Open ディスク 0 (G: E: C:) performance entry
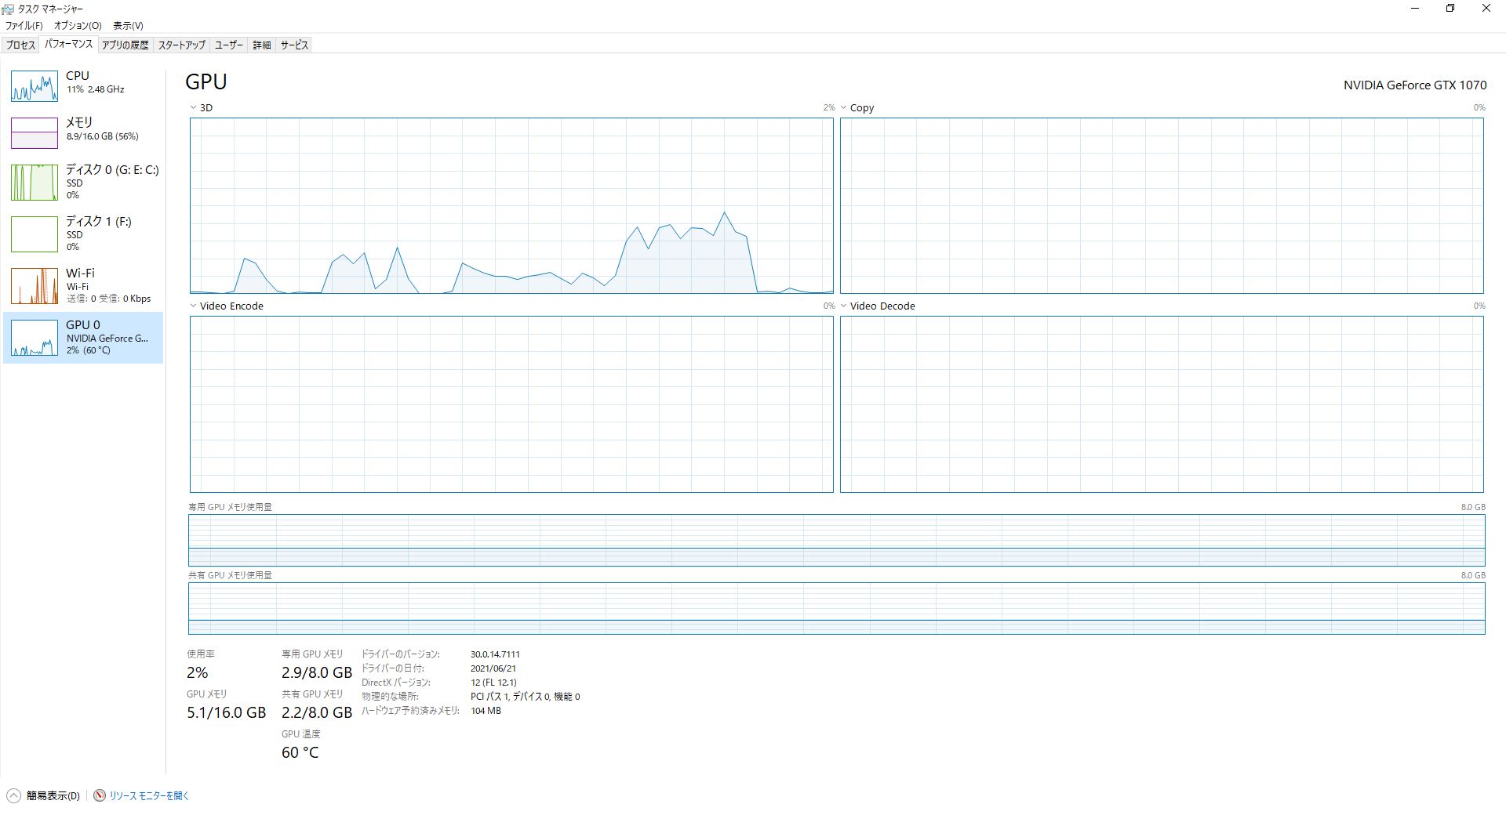The image size is (1506, 815). pos(83,182)
